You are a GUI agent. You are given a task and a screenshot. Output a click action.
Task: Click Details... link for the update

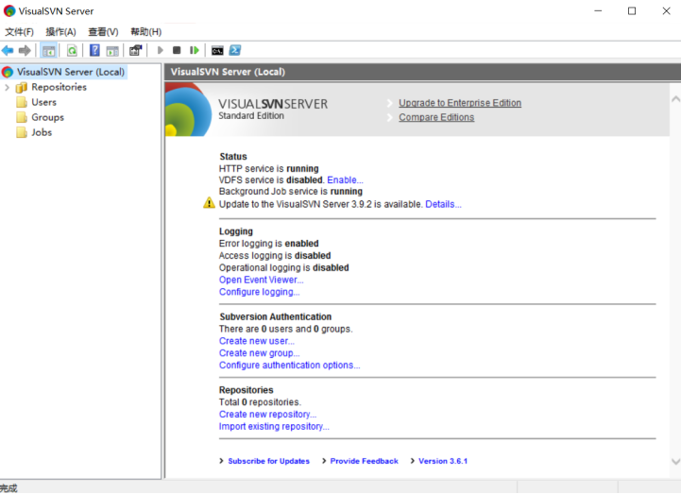pos(443,204)
